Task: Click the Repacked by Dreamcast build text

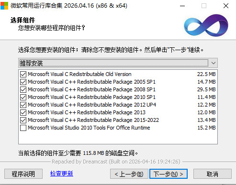Action: click(x=116, y=162)
